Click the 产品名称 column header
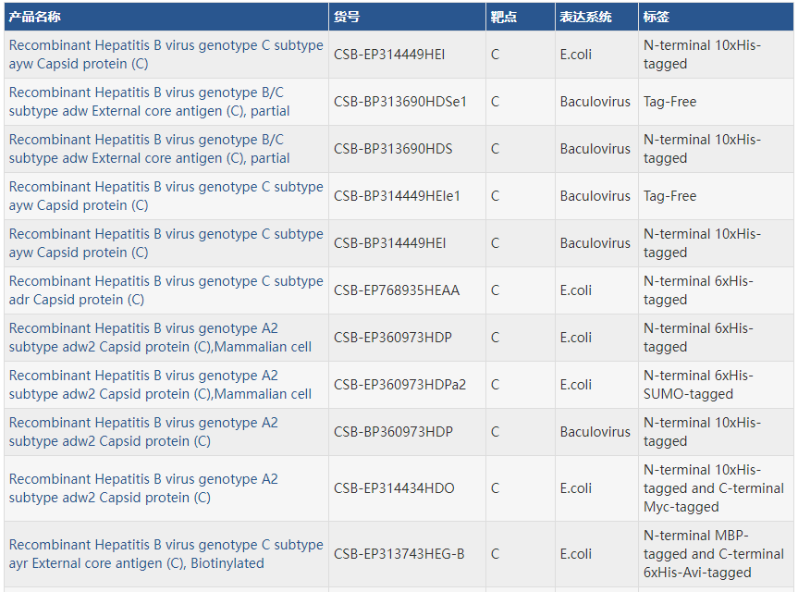 pyautogui.click(x=35, y=17)
